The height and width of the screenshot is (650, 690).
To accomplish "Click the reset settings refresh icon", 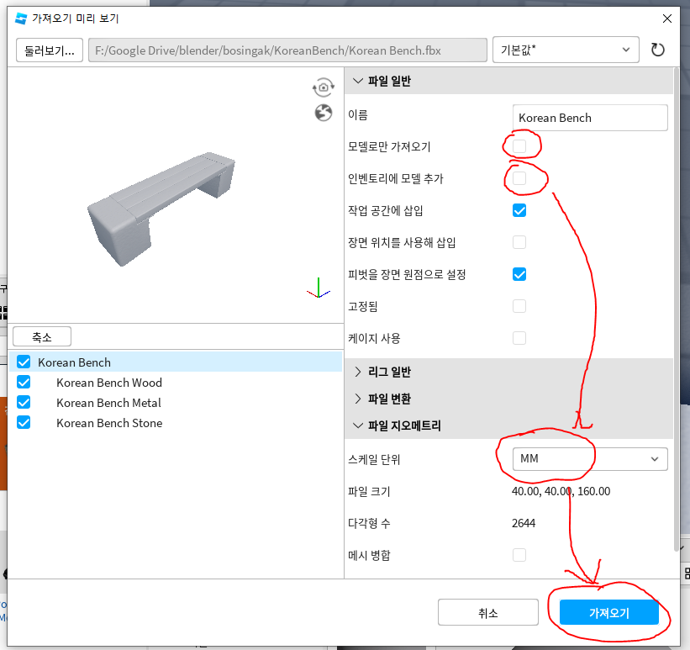I will pos(658,50).
